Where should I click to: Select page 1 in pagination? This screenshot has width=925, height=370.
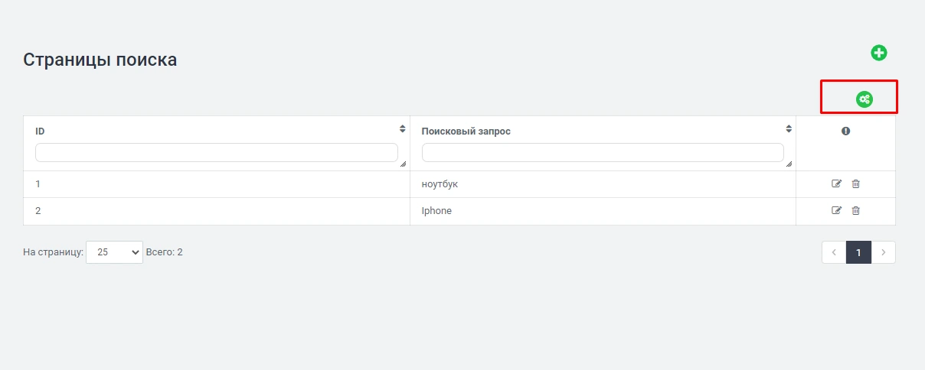pyautogui.click(x=858, y=252)
